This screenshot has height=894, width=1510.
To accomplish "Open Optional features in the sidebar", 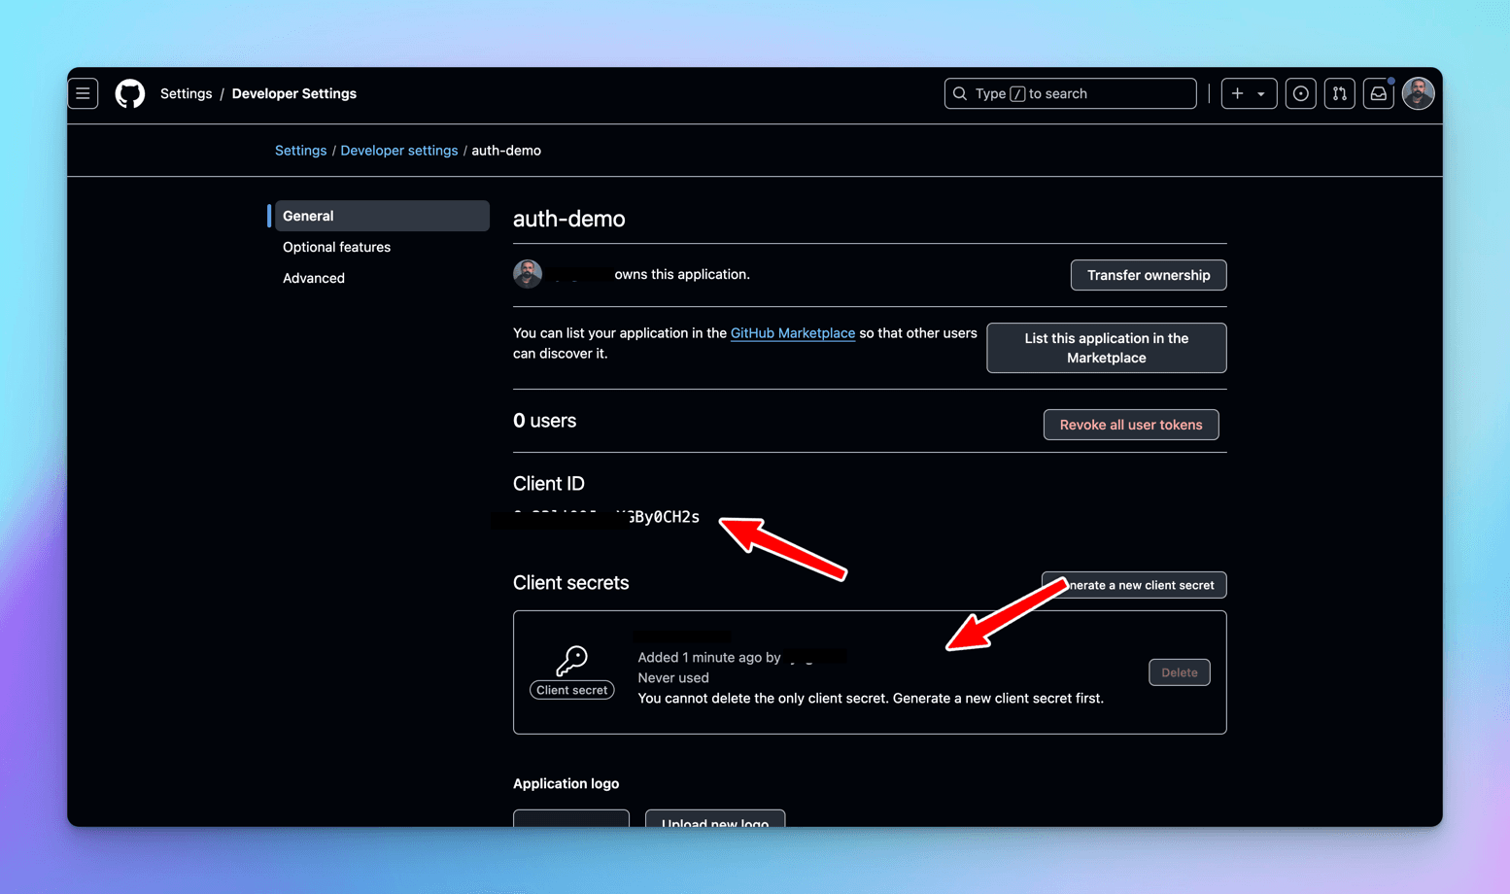I will [336, 247].
